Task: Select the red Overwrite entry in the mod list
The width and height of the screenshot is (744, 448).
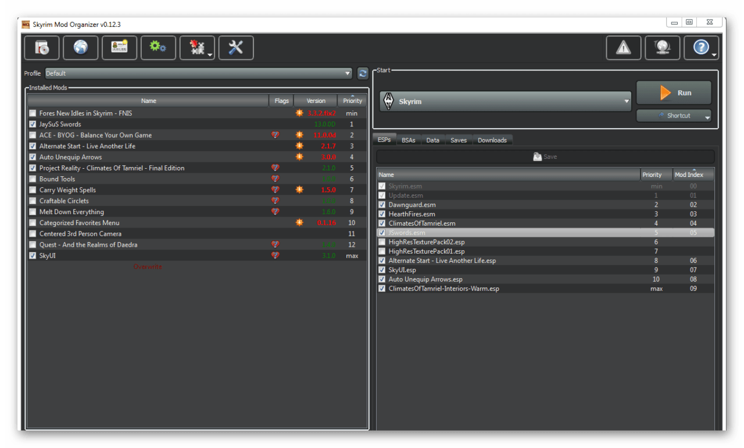Action: 148,266
